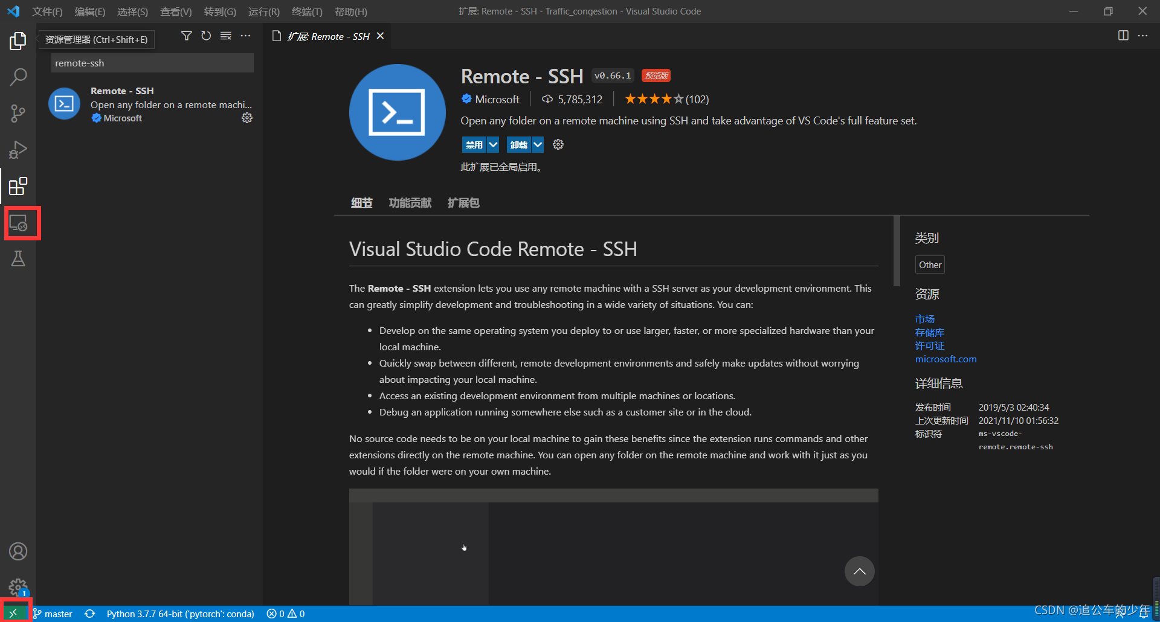Open the 存储库 repository link

[x=929, y=332]
